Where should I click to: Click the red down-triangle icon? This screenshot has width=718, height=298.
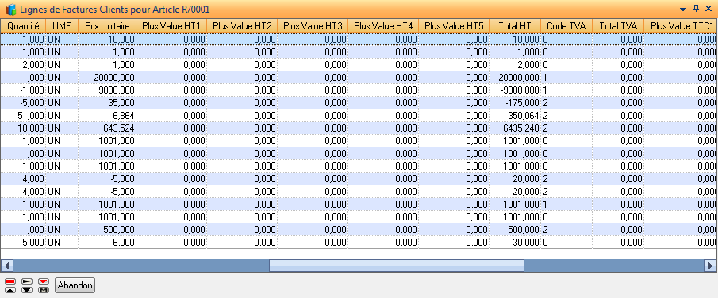[44, 281]
